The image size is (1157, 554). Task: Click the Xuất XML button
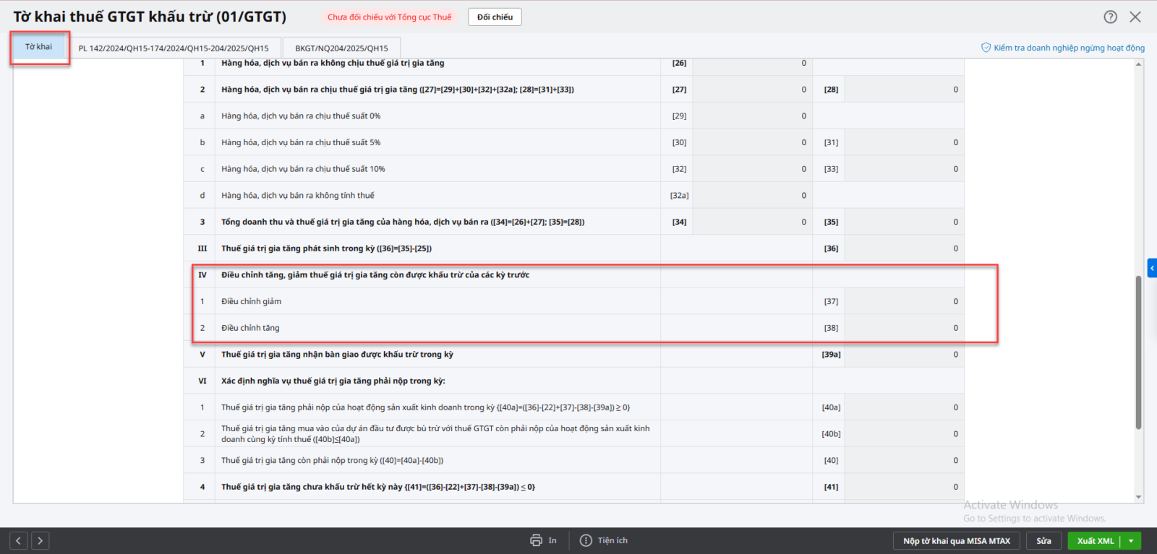[x=1095, y=541]
